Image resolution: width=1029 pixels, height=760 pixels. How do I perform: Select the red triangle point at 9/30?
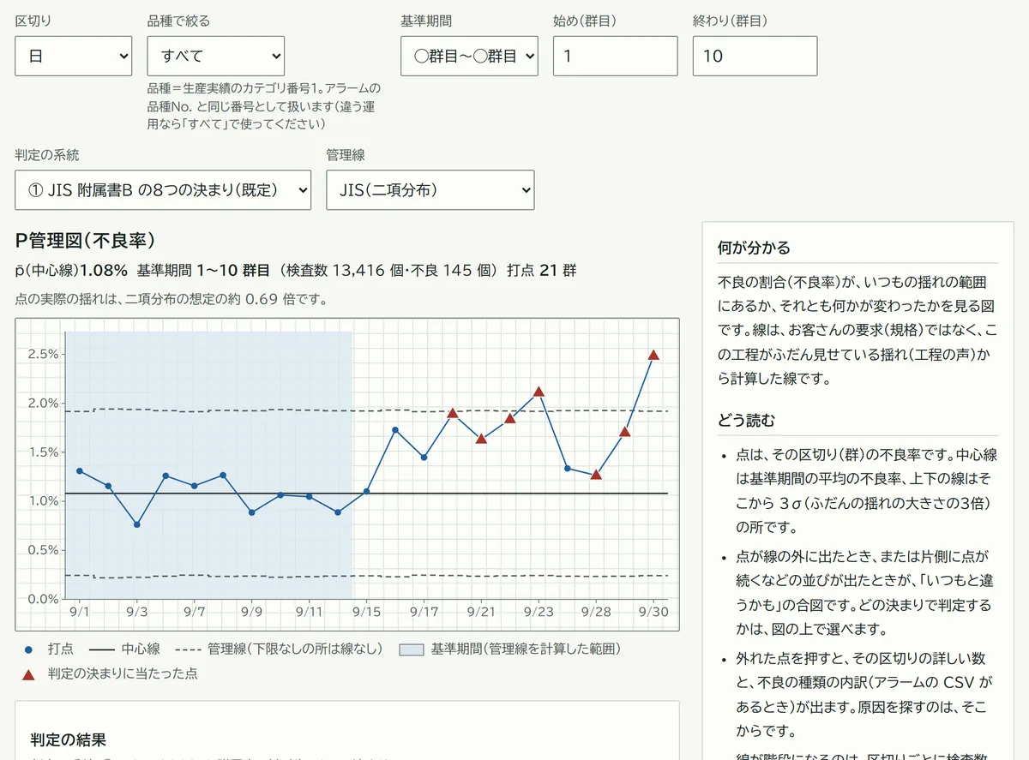[x=653, y=355]
